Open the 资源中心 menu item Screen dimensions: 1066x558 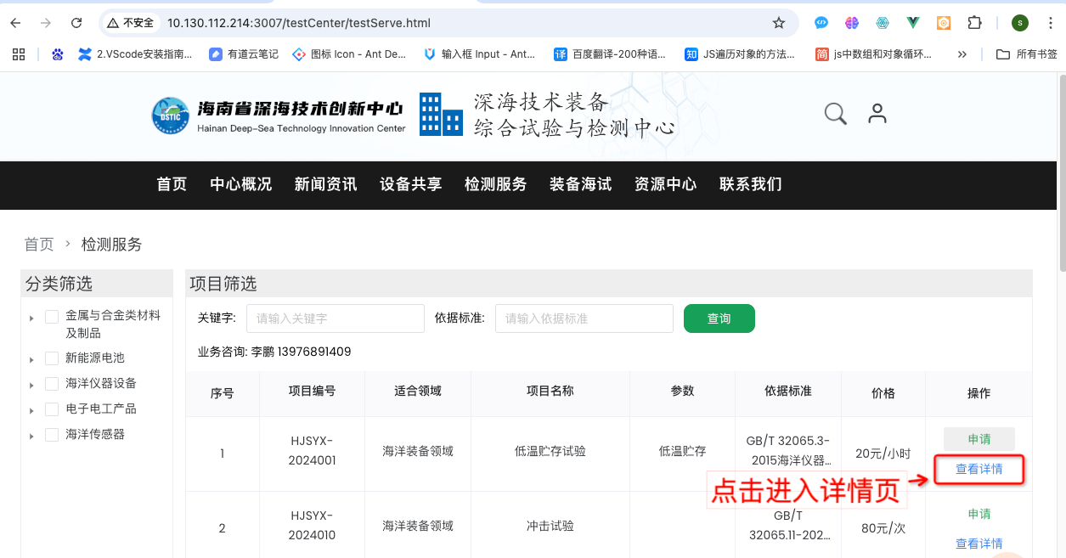[666, 184]
